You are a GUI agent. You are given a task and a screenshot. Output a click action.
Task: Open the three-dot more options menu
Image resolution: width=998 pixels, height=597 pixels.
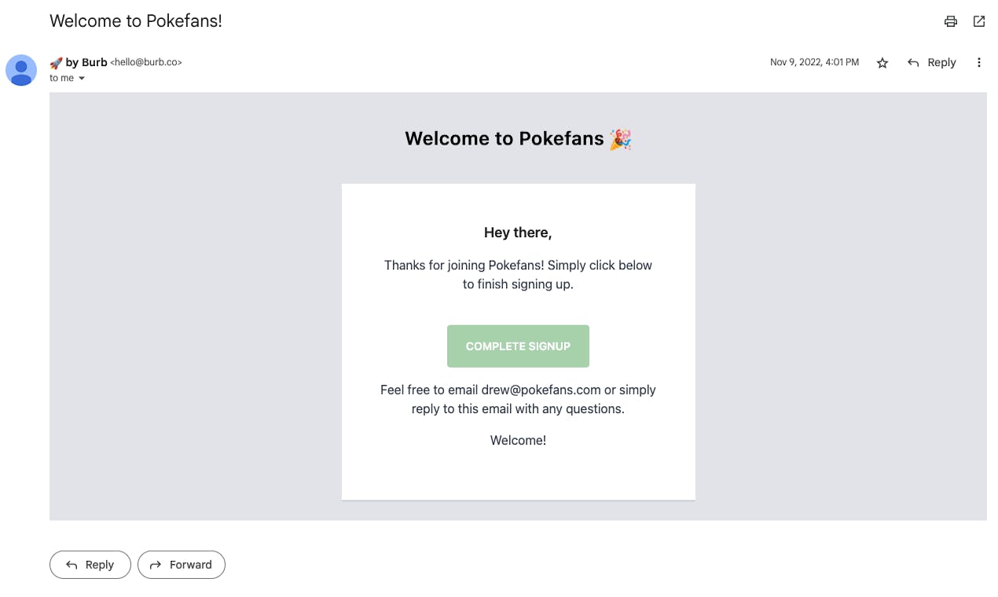pyautogui.click(x=979, y=62)
